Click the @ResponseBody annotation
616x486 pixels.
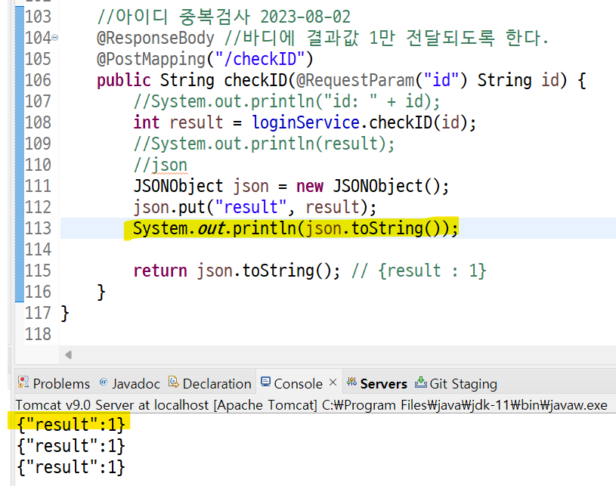pos(156,38)
